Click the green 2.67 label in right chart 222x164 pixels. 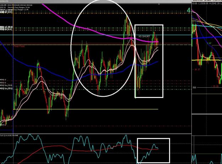point(209,43)
